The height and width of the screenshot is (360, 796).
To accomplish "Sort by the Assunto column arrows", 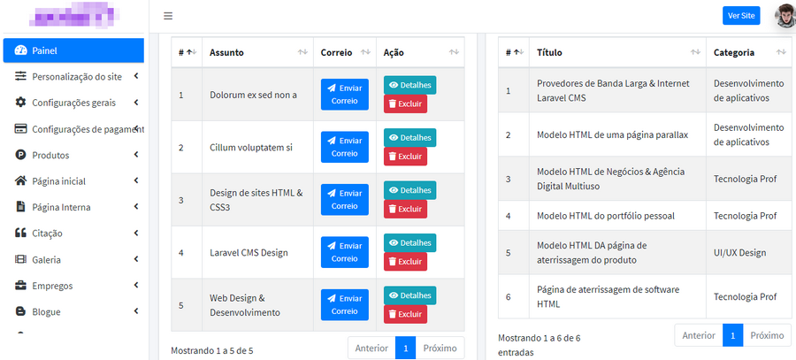I will 302,52.
